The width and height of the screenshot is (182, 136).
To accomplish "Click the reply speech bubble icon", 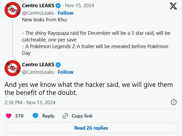I will (x=35, y=116).
